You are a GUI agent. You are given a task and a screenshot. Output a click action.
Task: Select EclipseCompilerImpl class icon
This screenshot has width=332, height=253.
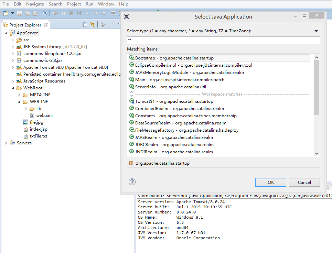click(x=131, y=65)
